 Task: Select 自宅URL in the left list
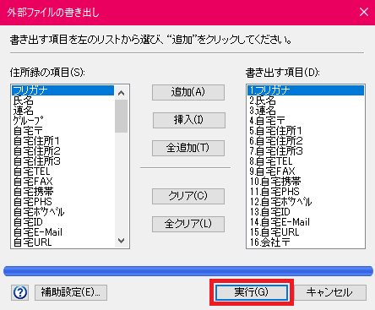pos(63,242)
